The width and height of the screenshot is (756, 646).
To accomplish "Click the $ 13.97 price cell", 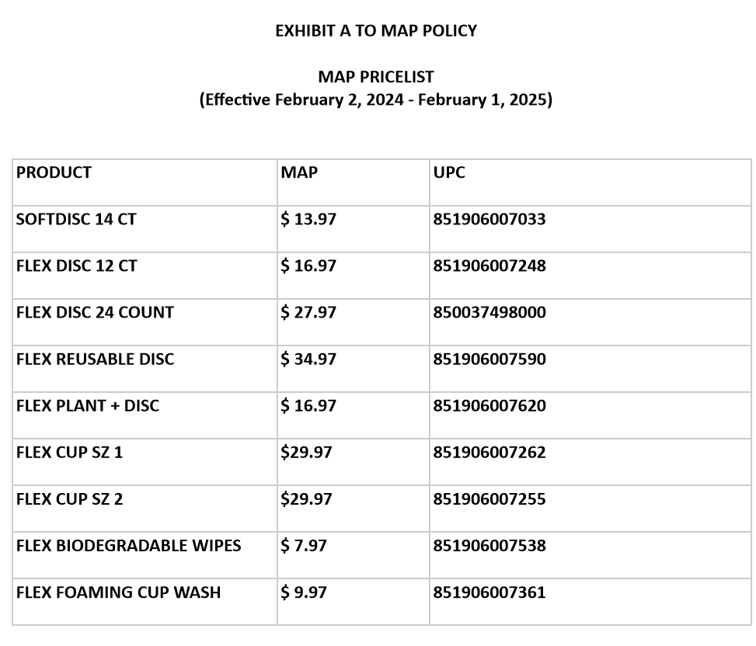I will 308,219.
